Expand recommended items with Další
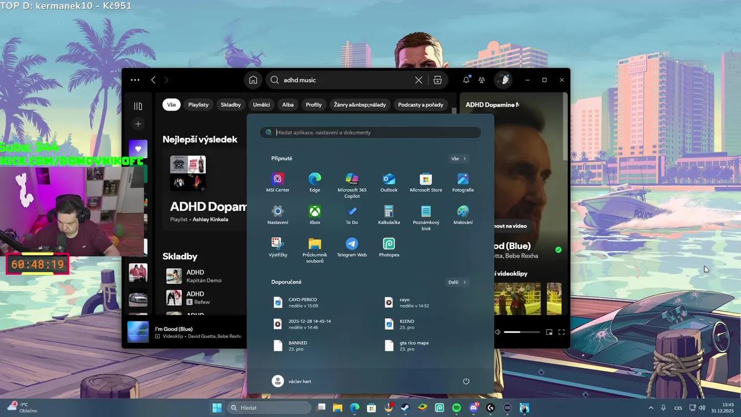The height and width of the screenshot is (417, 741). (x=457, y=282)
